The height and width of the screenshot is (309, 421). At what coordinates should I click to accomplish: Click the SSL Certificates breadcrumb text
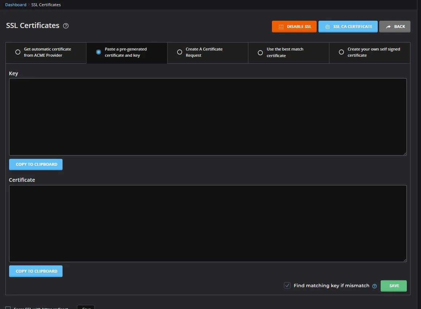(46, 5)
